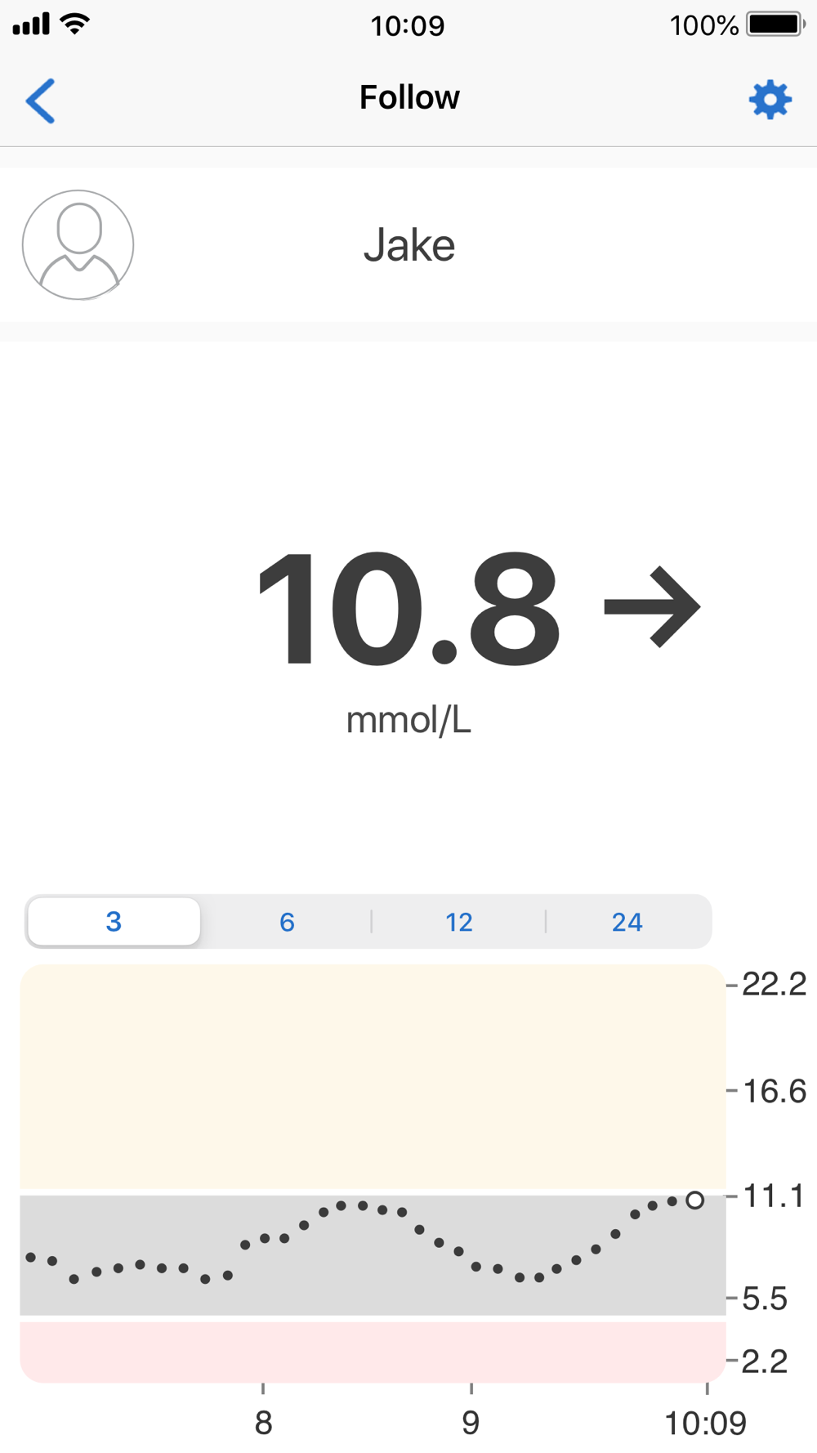Select the 3 hour graph range

click(114, 922)
